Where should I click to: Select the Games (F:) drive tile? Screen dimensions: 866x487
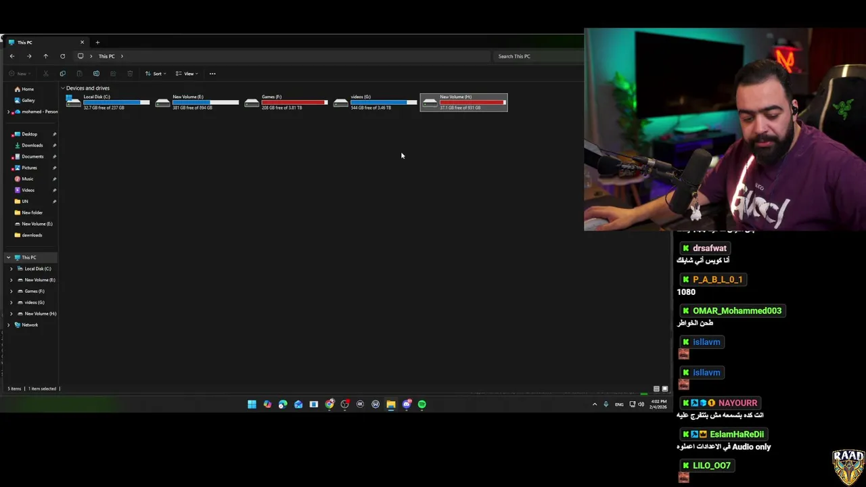point(286,102)
